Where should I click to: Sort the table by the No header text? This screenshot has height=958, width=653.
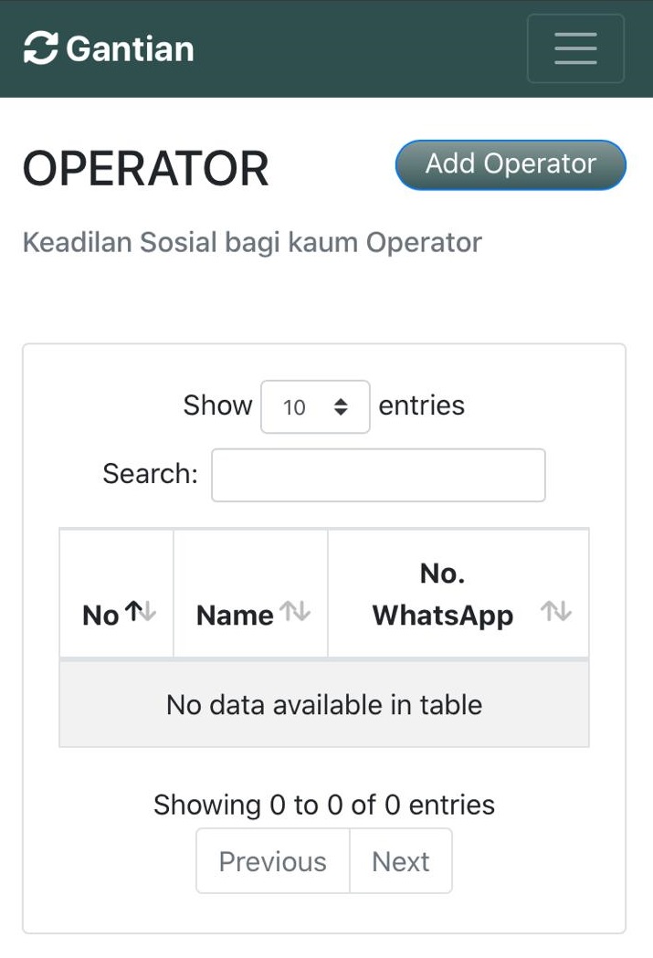[100, 616]
